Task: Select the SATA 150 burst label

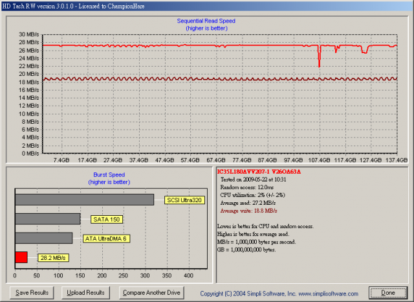Action: pos(107,219)
